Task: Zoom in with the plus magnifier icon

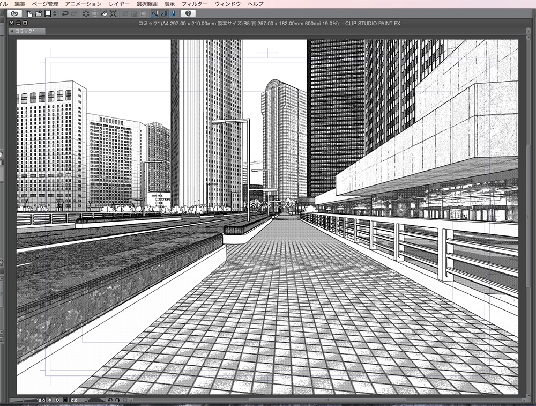Action: [x=57, y=401]
